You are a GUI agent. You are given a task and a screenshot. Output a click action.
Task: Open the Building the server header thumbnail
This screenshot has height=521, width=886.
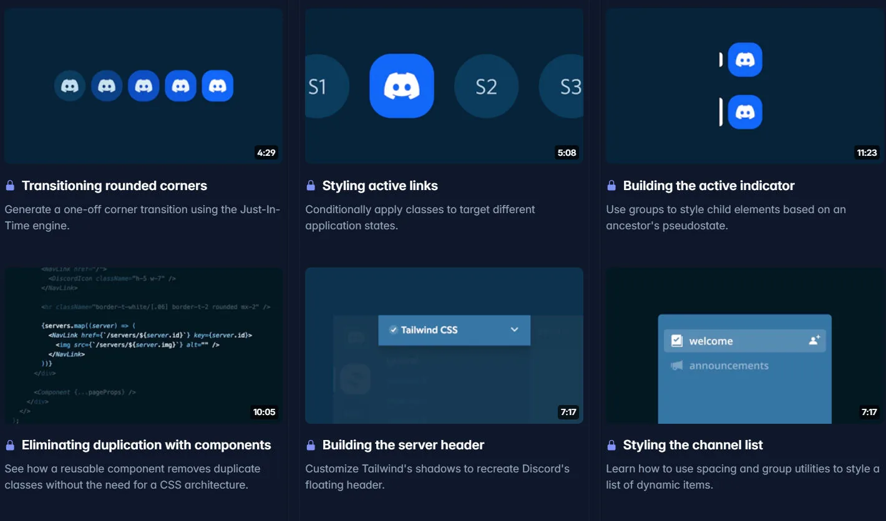[444, 346]
